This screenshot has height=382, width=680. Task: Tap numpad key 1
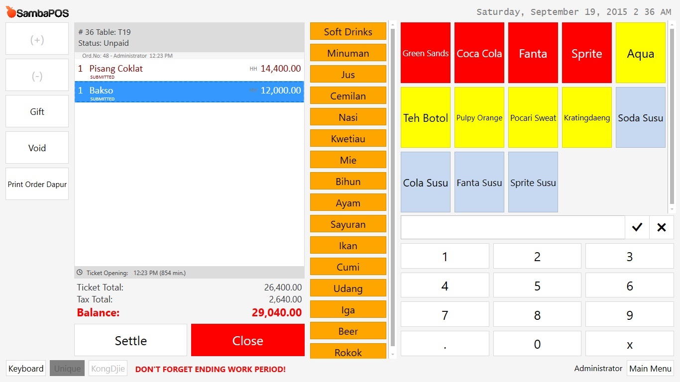(x=445, y=256)
